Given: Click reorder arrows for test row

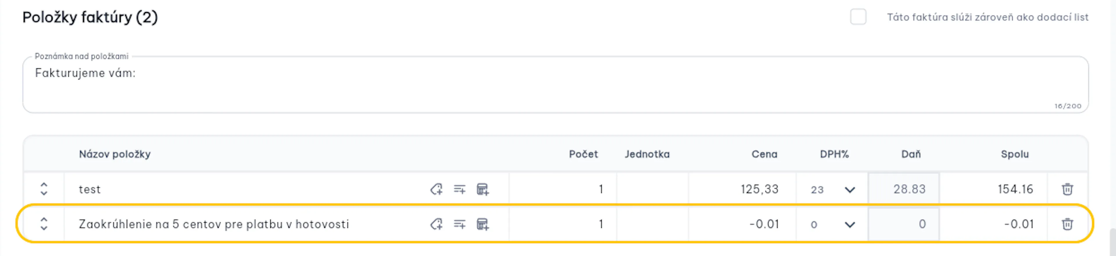Looking at the screenshot, I should (x=44, y=189).
